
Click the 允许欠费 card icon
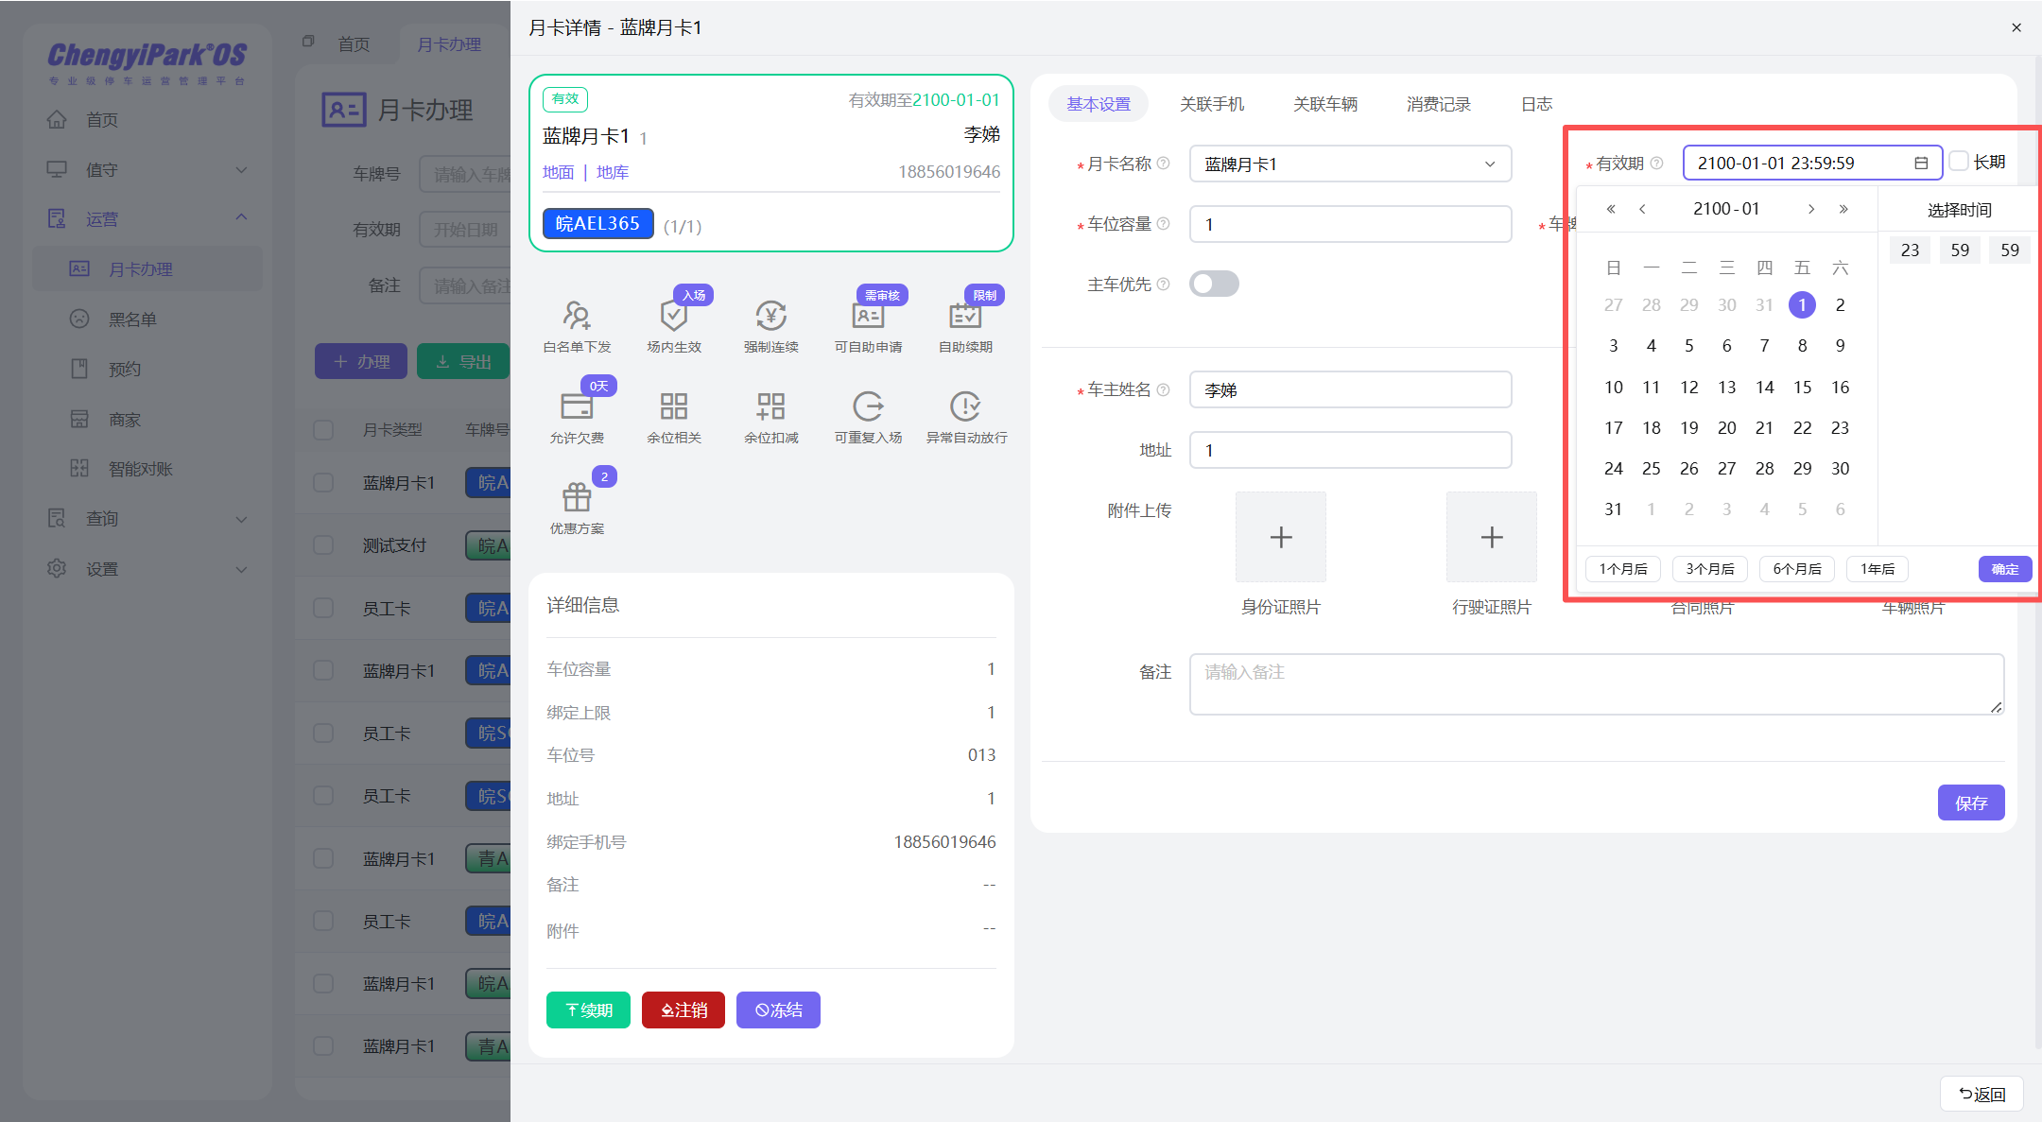click(x=577, y=406)
